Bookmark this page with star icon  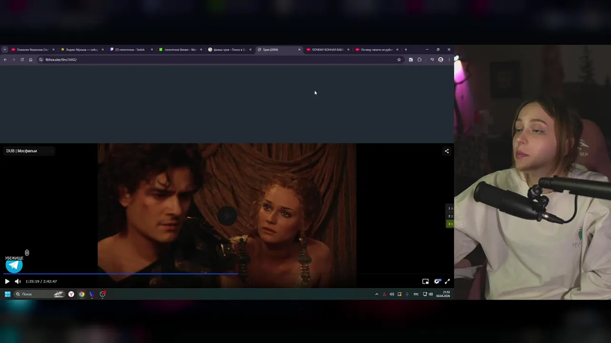(x=399, y=60)
